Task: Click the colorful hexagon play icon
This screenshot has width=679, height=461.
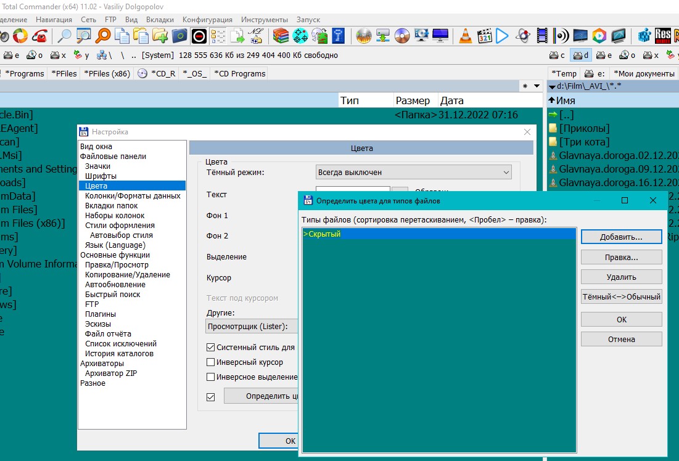Action: pos(599,36)
